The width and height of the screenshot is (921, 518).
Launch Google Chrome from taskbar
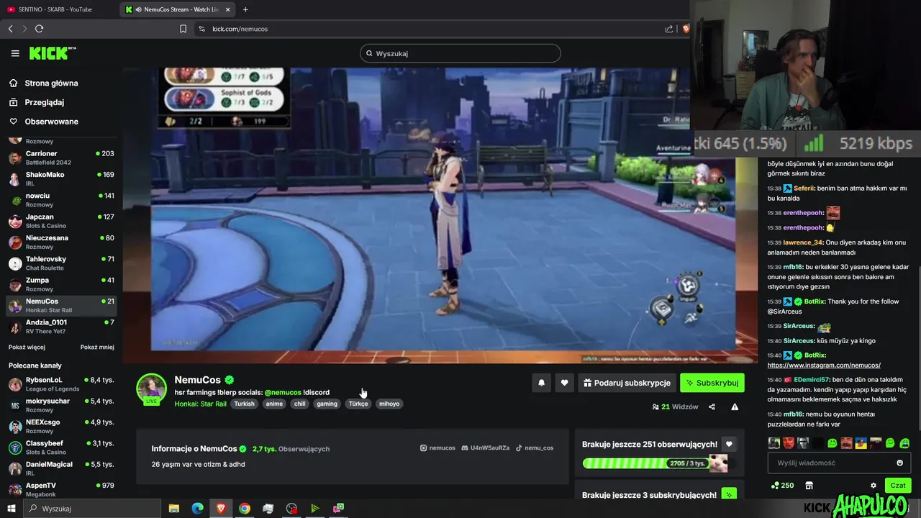(x=245, y=508)
